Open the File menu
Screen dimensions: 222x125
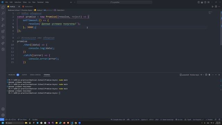(7, 2)
